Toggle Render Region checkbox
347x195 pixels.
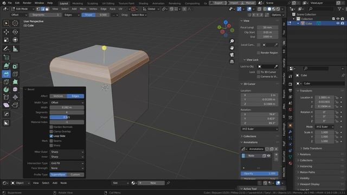pos(259,53)
